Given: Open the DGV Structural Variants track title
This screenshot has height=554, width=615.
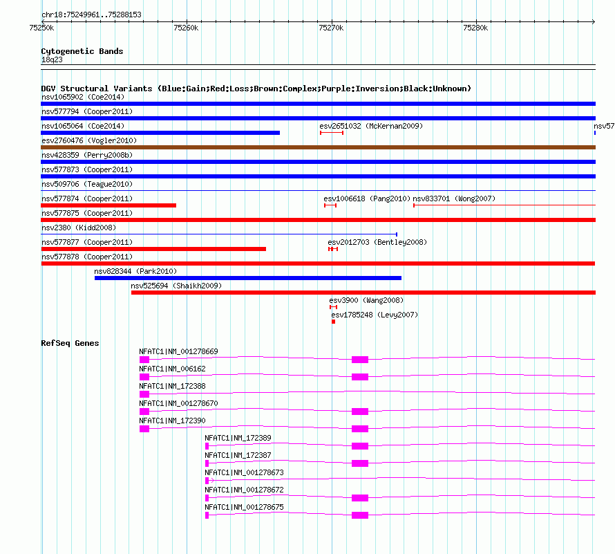Looking at the screenshot, I should pyautogui.click(x=256, y=89).
